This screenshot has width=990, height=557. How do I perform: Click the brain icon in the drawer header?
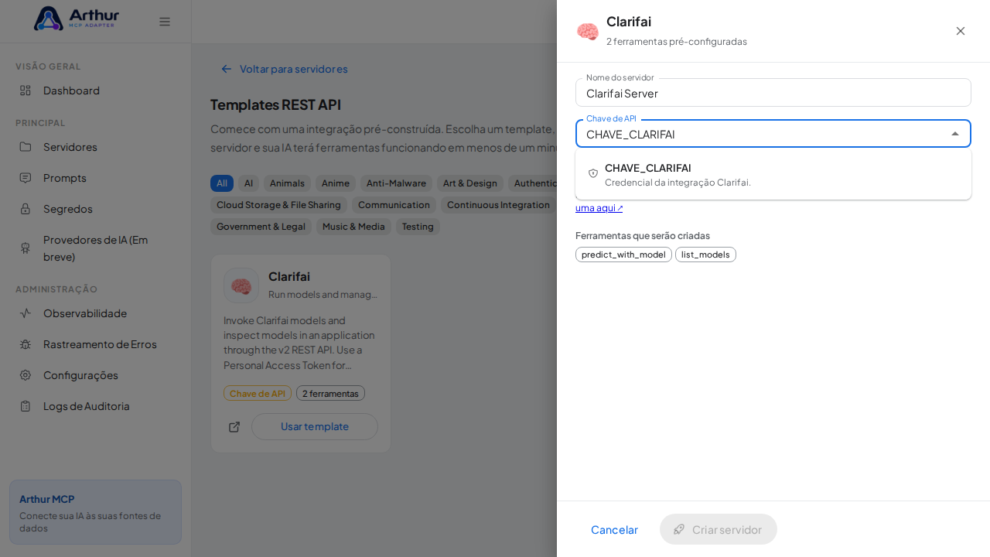(x=588, y=31)
